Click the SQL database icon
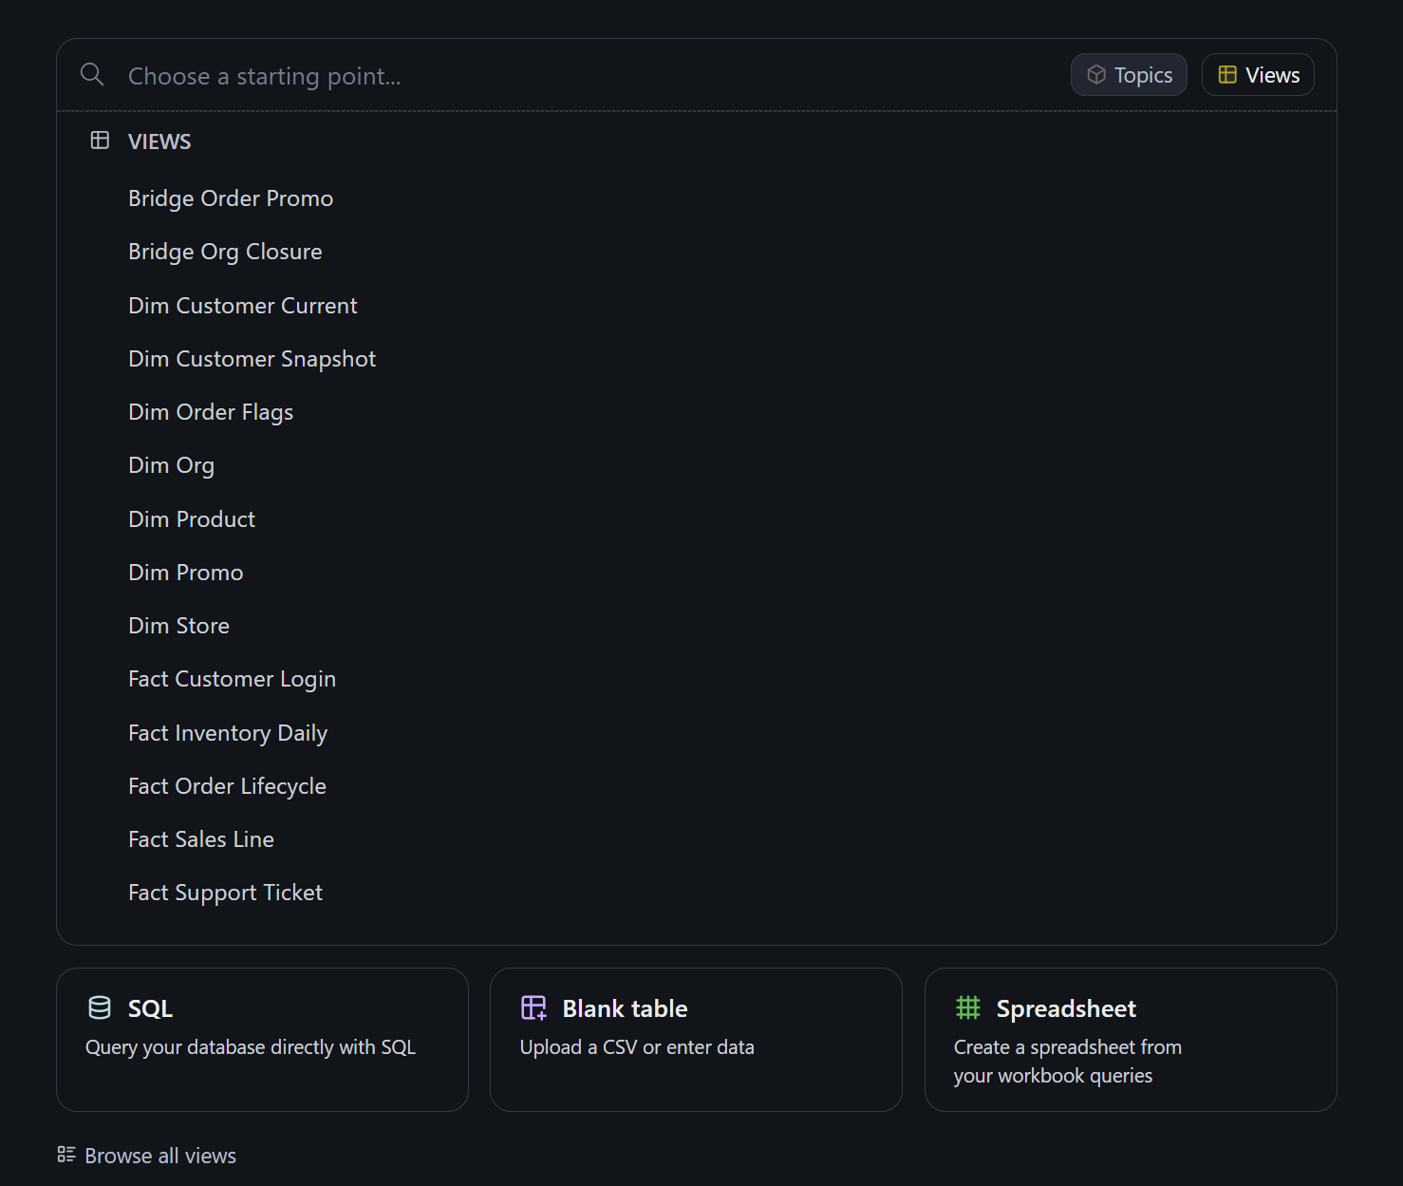Screen dimensions: 1403x1186 tap(100, 1007)
